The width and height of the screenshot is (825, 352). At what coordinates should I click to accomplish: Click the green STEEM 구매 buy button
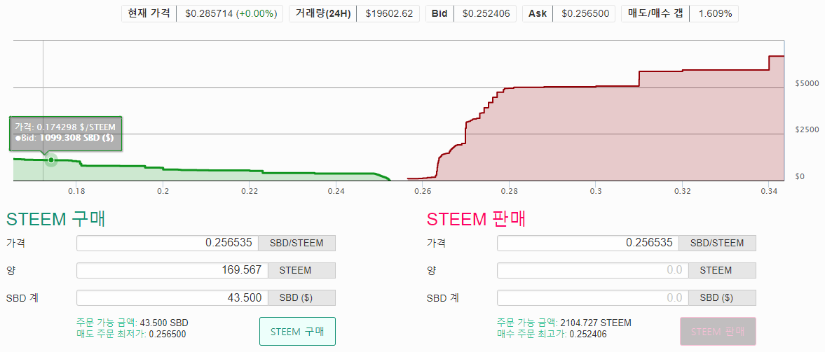pos(297,331)
